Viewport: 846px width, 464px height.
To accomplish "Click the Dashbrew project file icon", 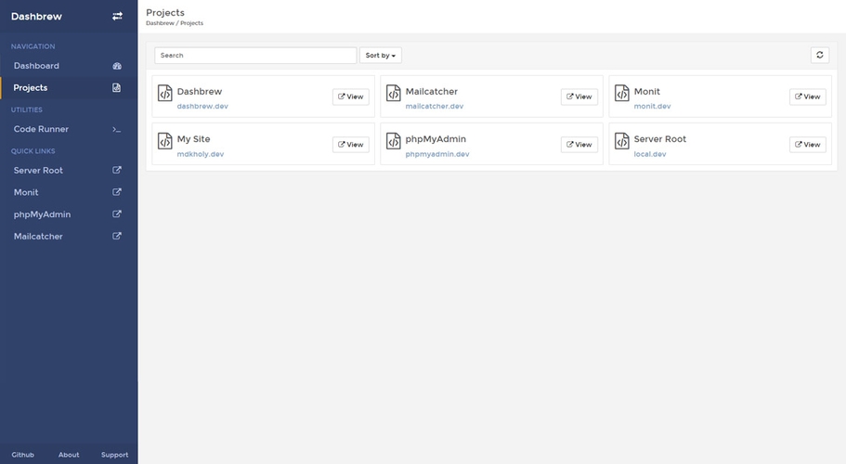I will (x=165, y=93).
